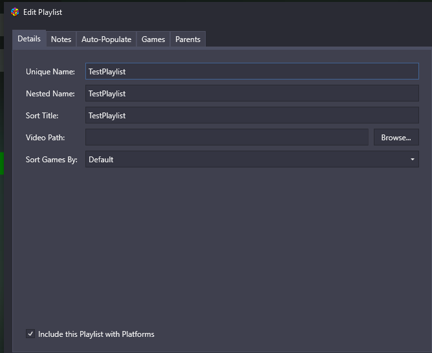
Task: Go to the Games tab
Action: click(153, 39)
